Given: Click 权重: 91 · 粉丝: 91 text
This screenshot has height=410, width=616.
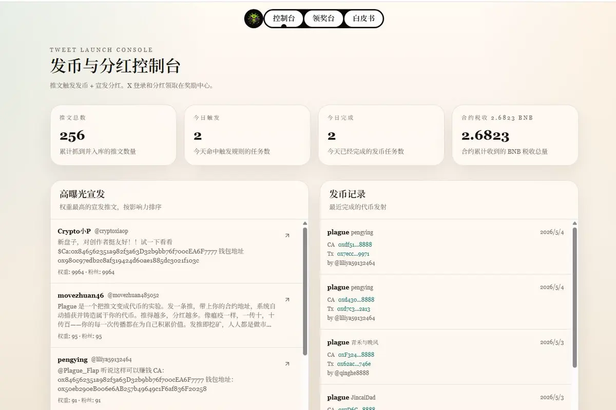Looking at the screenshot, I should pyautogui.click(x=79, y=400).
